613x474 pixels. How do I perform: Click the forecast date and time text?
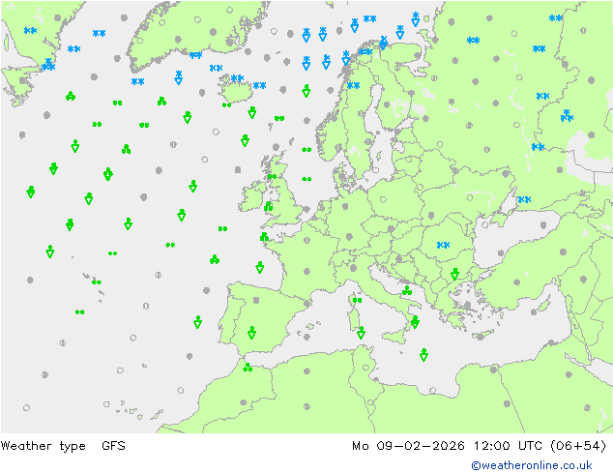click(x=479, y=446)
